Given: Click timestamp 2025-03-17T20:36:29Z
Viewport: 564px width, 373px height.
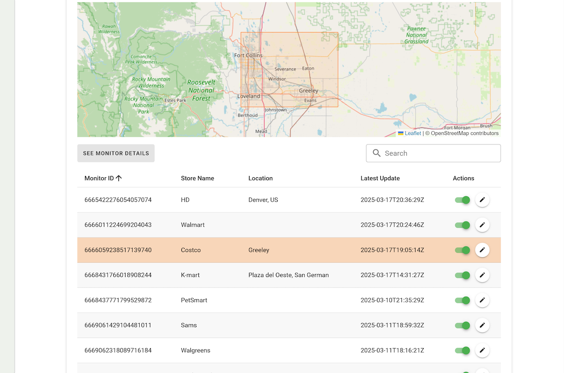Looking at the screenshot, I should pos(392,200).
